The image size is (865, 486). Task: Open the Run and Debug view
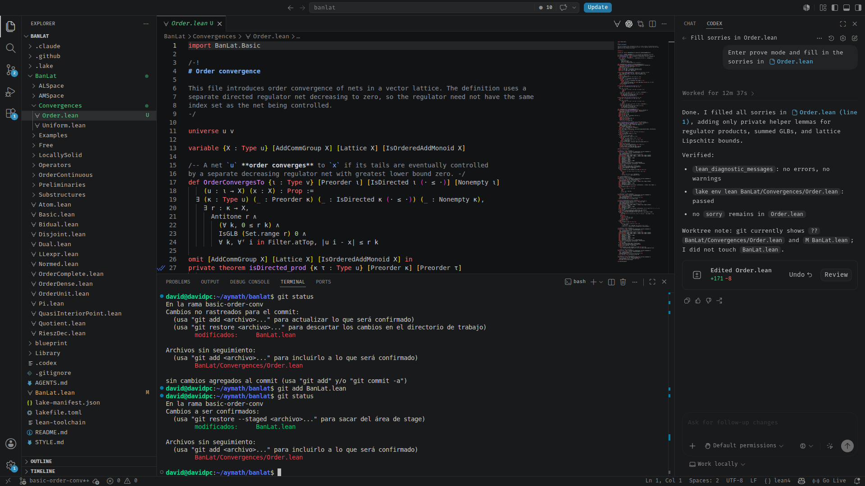11,92
